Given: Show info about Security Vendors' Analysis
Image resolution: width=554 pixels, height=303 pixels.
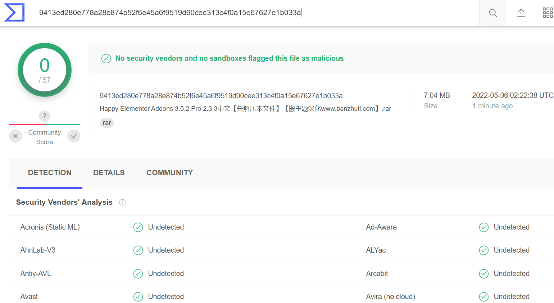Looking at the screenshot, I should pyautogui.click(x=122, y=202).
